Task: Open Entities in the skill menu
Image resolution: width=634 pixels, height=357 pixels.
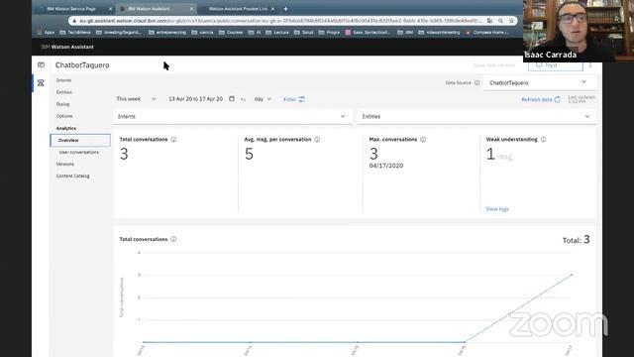Action: click(x=63, y=92)
